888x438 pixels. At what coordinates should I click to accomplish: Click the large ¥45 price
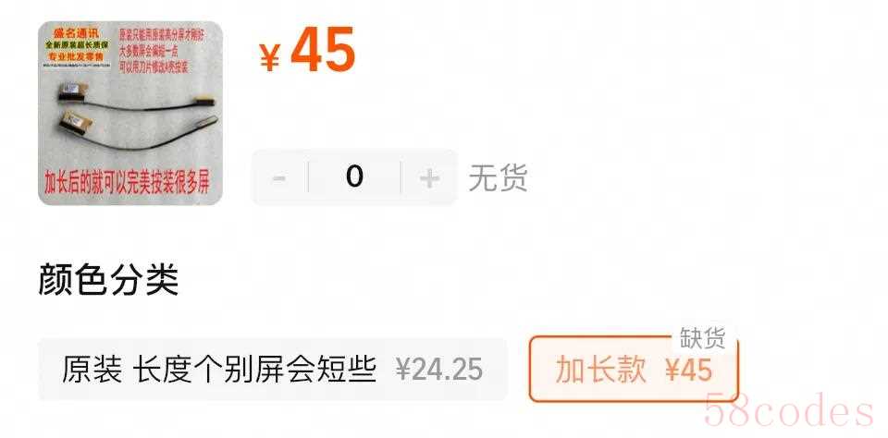click(x=307, y=51)
